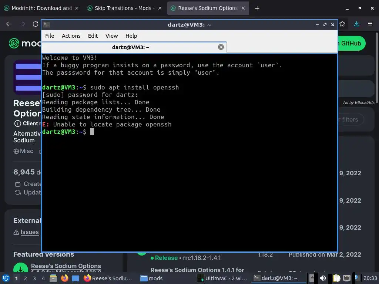Switch to workspace 4 in the taskbar
Screen dimensions: 379x284
[43, 278]
